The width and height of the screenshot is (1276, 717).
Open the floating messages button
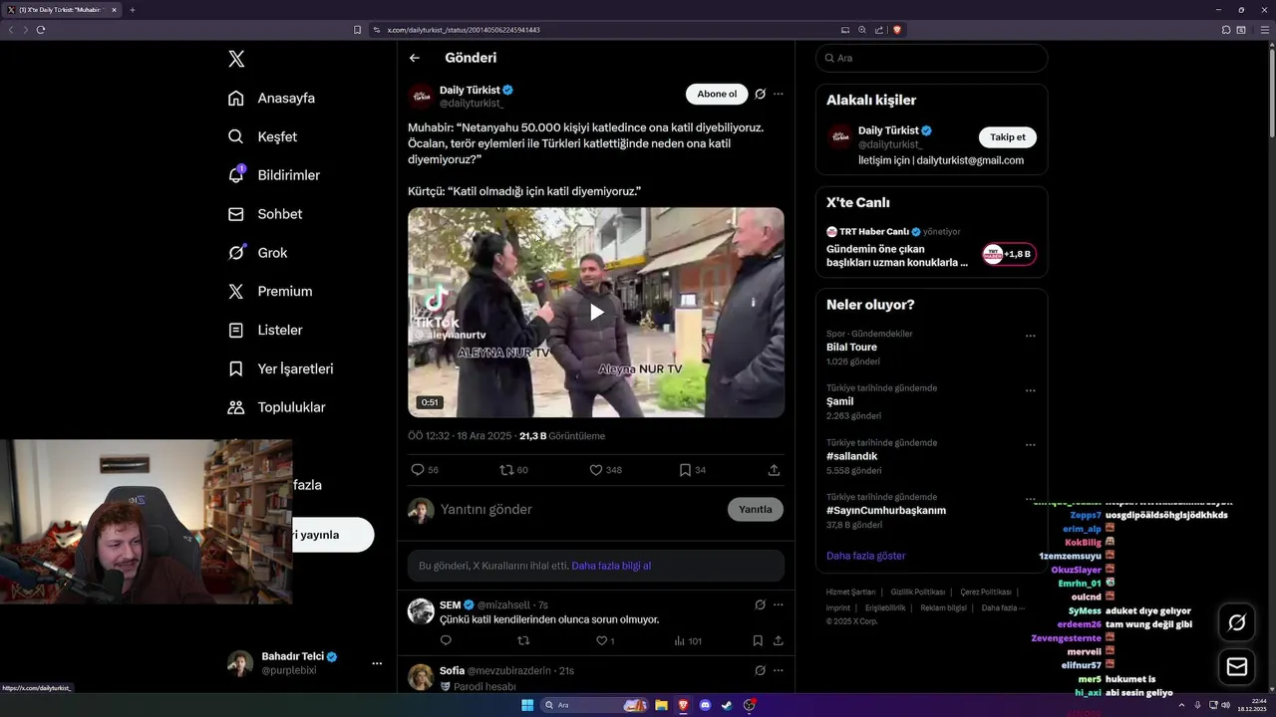pos(1237,667)
